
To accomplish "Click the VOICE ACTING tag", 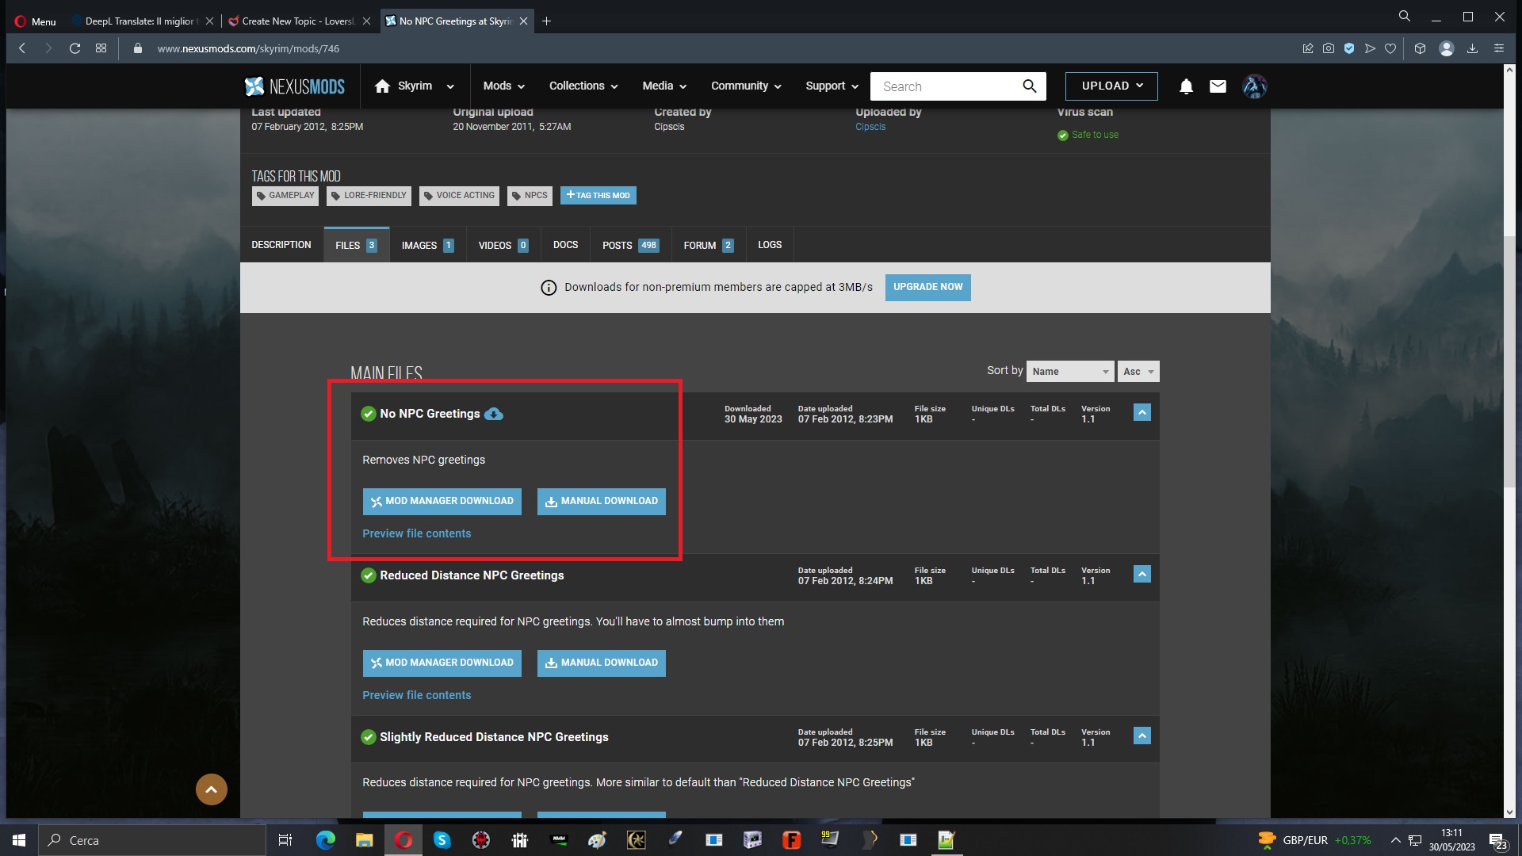I will (x=459, y=195).
